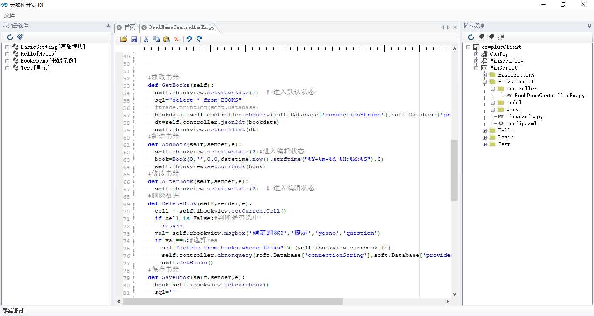594x316 pixels.
Task: Click the refresh icon in 本地云软件 panel
Action: coord(10,37)
